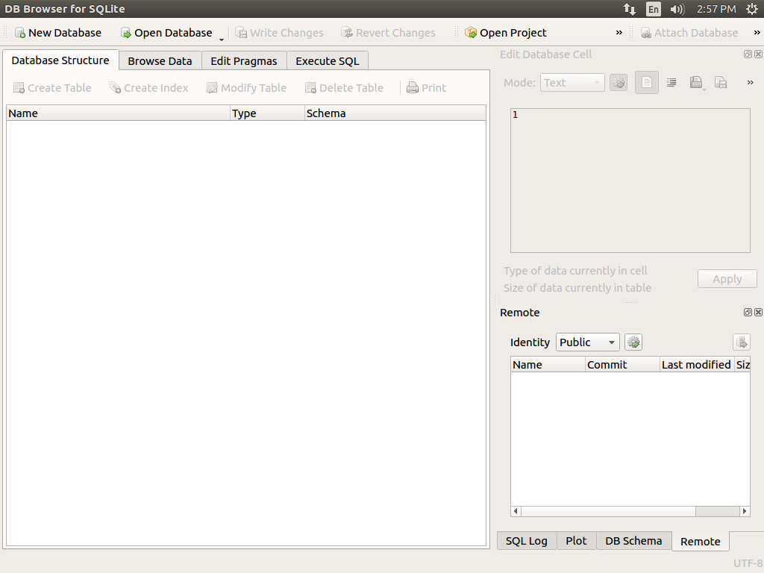The image size is (764, 573).
Task: Click the auto-switch mode gear icon
Action: pyautogui.click(x=619, y=83)
